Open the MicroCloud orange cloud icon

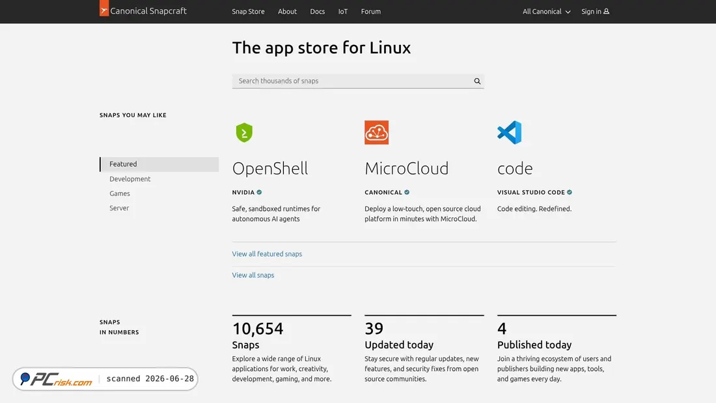[377, 133]
